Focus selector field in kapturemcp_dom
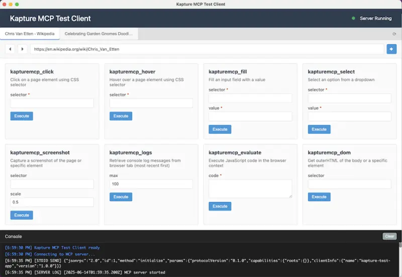This screenshot has height=277, width=402. tap(349, 184)
